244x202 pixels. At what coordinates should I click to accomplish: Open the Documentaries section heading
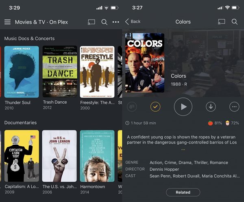(21, 122)
